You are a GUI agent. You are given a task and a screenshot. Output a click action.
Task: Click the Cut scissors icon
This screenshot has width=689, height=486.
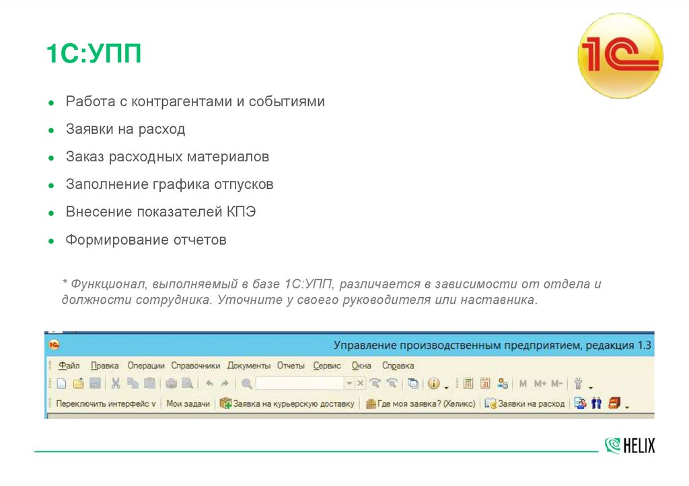(x=116, y=384)
